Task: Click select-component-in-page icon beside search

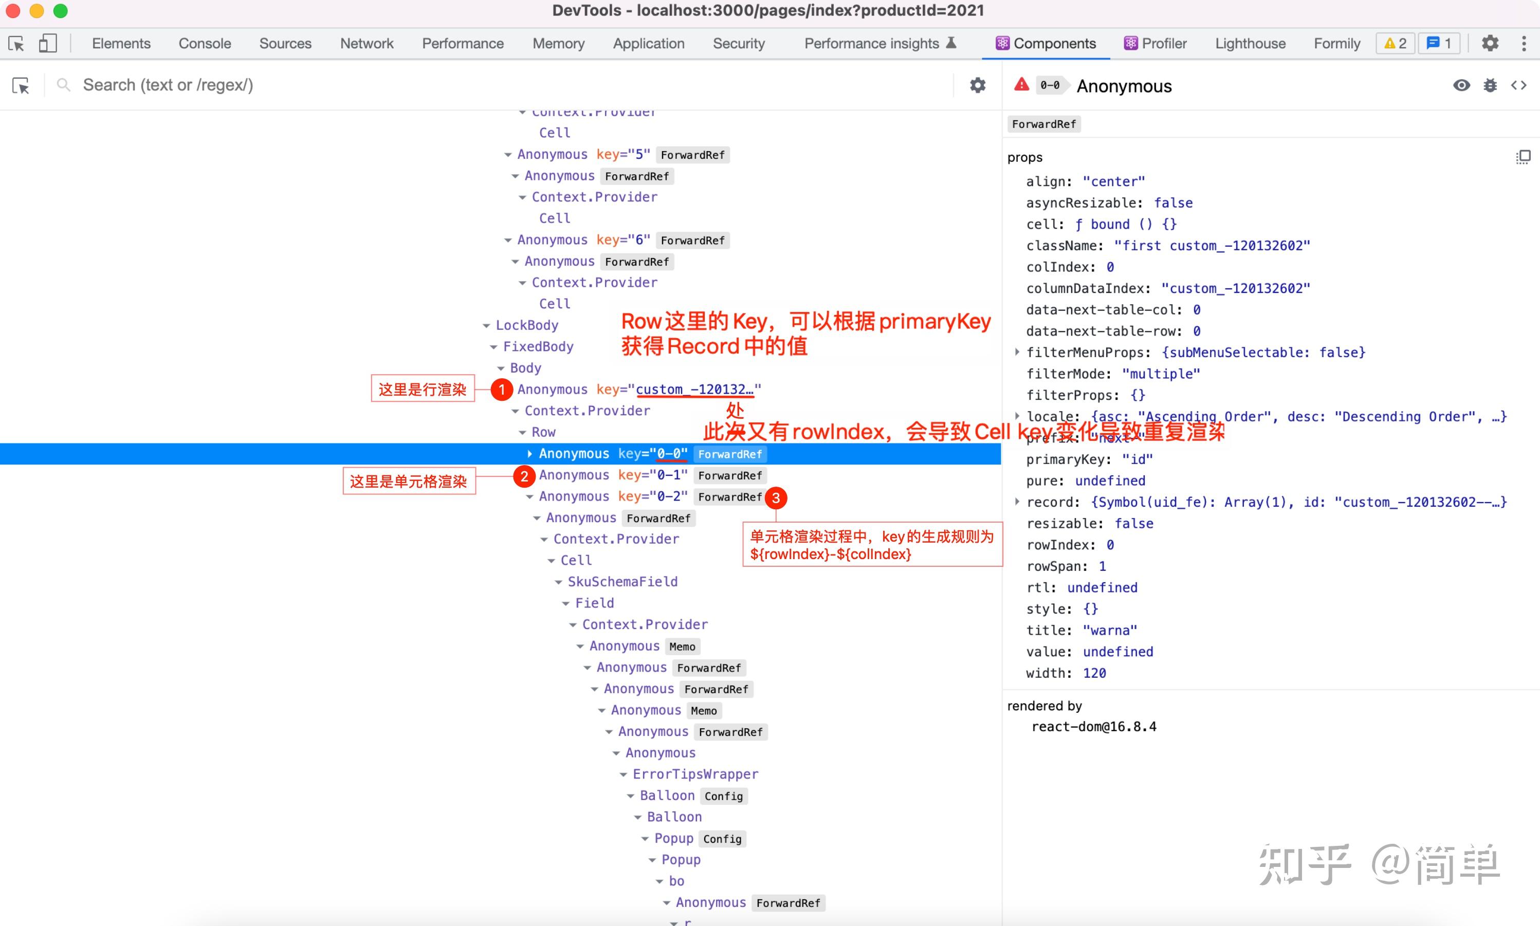Action: 21,85
